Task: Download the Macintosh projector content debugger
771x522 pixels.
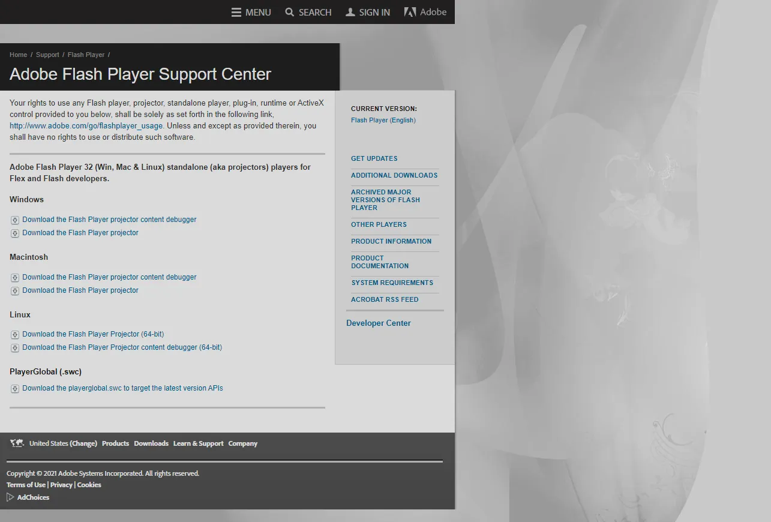Action: (x=109, y=277)
